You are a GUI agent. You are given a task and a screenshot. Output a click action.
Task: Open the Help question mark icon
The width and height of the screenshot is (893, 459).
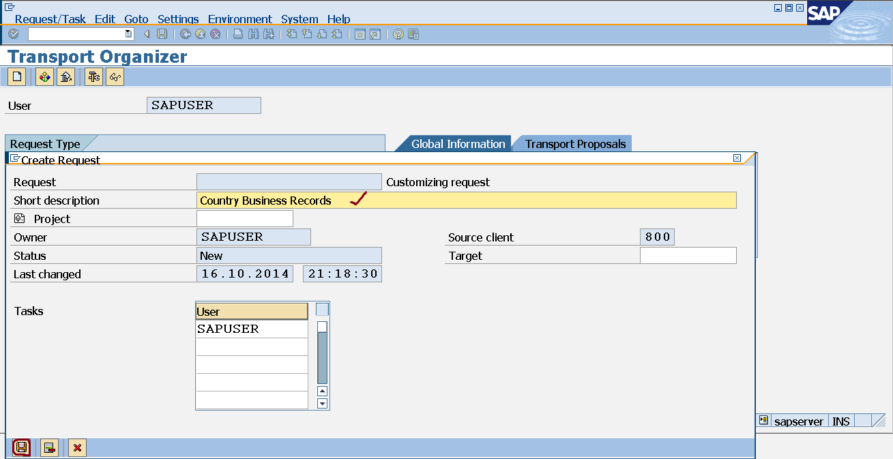click(x=397, y=34)
